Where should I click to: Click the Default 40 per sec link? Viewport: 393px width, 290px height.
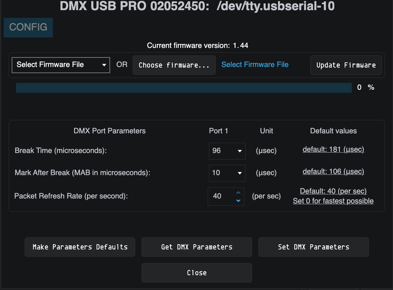click(x=333, y=191)
